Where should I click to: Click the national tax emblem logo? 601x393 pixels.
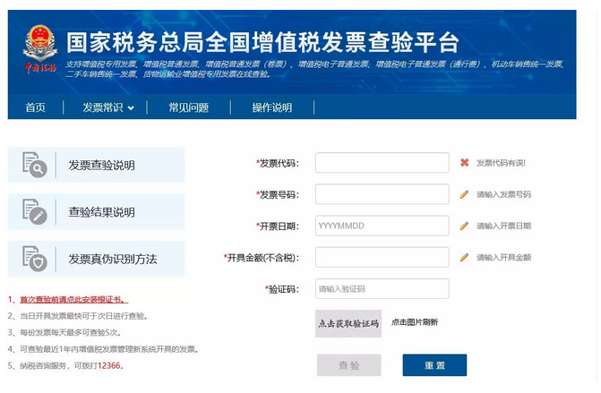40,48
